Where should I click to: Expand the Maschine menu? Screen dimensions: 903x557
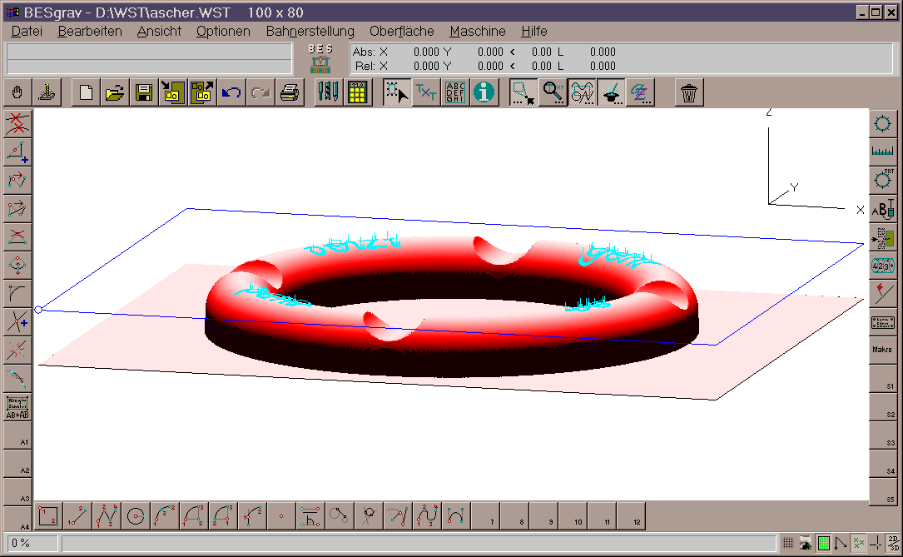click(477, 31)
